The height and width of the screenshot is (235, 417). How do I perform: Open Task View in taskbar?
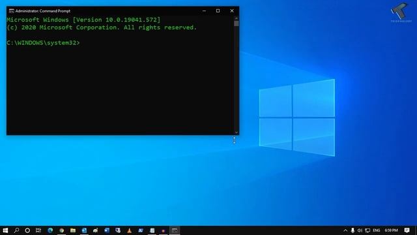point(38,230)
